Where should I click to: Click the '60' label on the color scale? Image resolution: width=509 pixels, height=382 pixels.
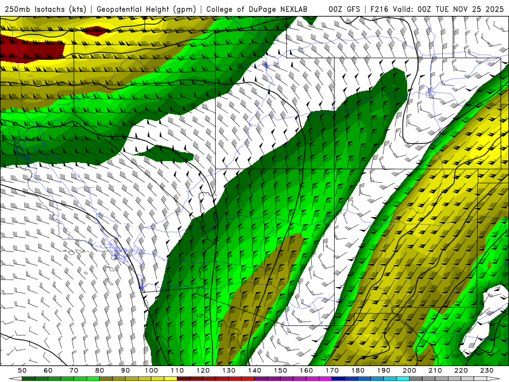pyautogui.click(x=48, y=371)
